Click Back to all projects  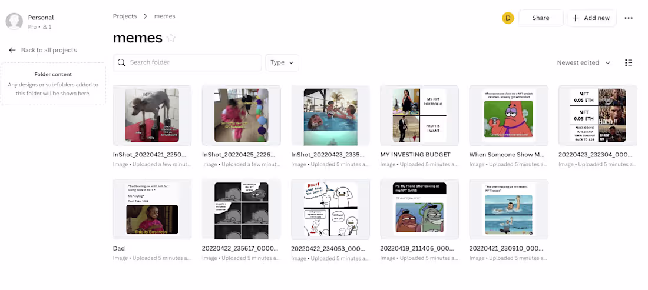(49, 51)
